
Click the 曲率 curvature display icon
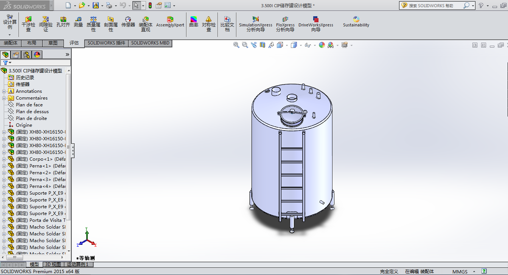[194, 22]
